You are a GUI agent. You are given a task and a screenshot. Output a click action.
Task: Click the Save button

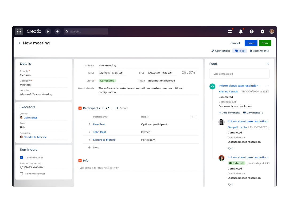(251, 43)
